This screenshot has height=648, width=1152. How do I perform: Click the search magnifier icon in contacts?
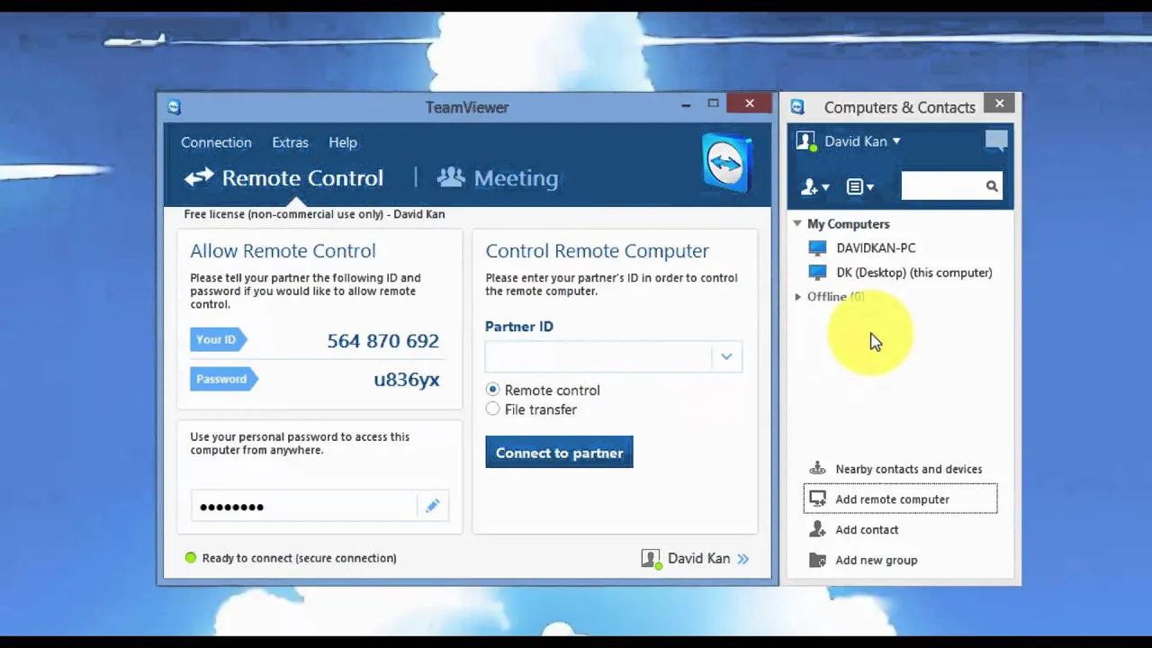click(992, 186)
